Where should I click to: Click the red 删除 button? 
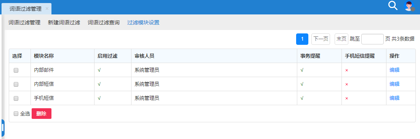pyautogui.click(x=42, y=114)
